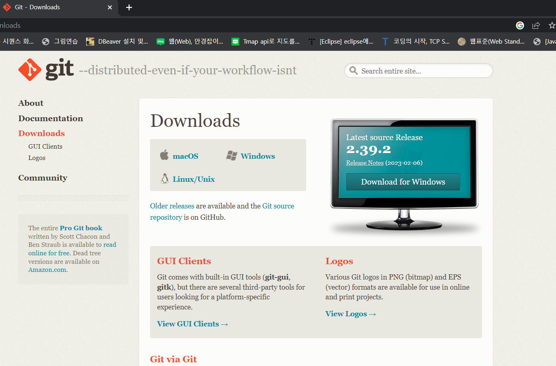The height and width of the screenshot is (366, 556).
Task: Click Download for Windows button
Action: coord(403,182)
